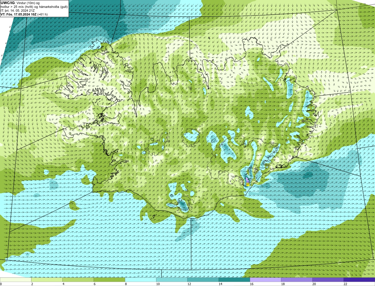Click the 4–6 m/s legend color segment
375x286 pixels.
click(x=78, y=280)
